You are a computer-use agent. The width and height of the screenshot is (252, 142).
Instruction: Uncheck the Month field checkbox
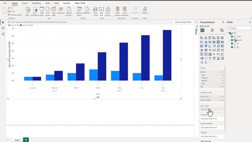[232, 40]
